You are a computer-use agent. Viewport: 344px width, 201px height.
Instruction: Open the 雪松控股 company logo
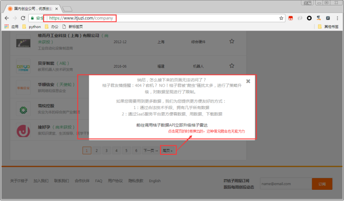(23, 110)
